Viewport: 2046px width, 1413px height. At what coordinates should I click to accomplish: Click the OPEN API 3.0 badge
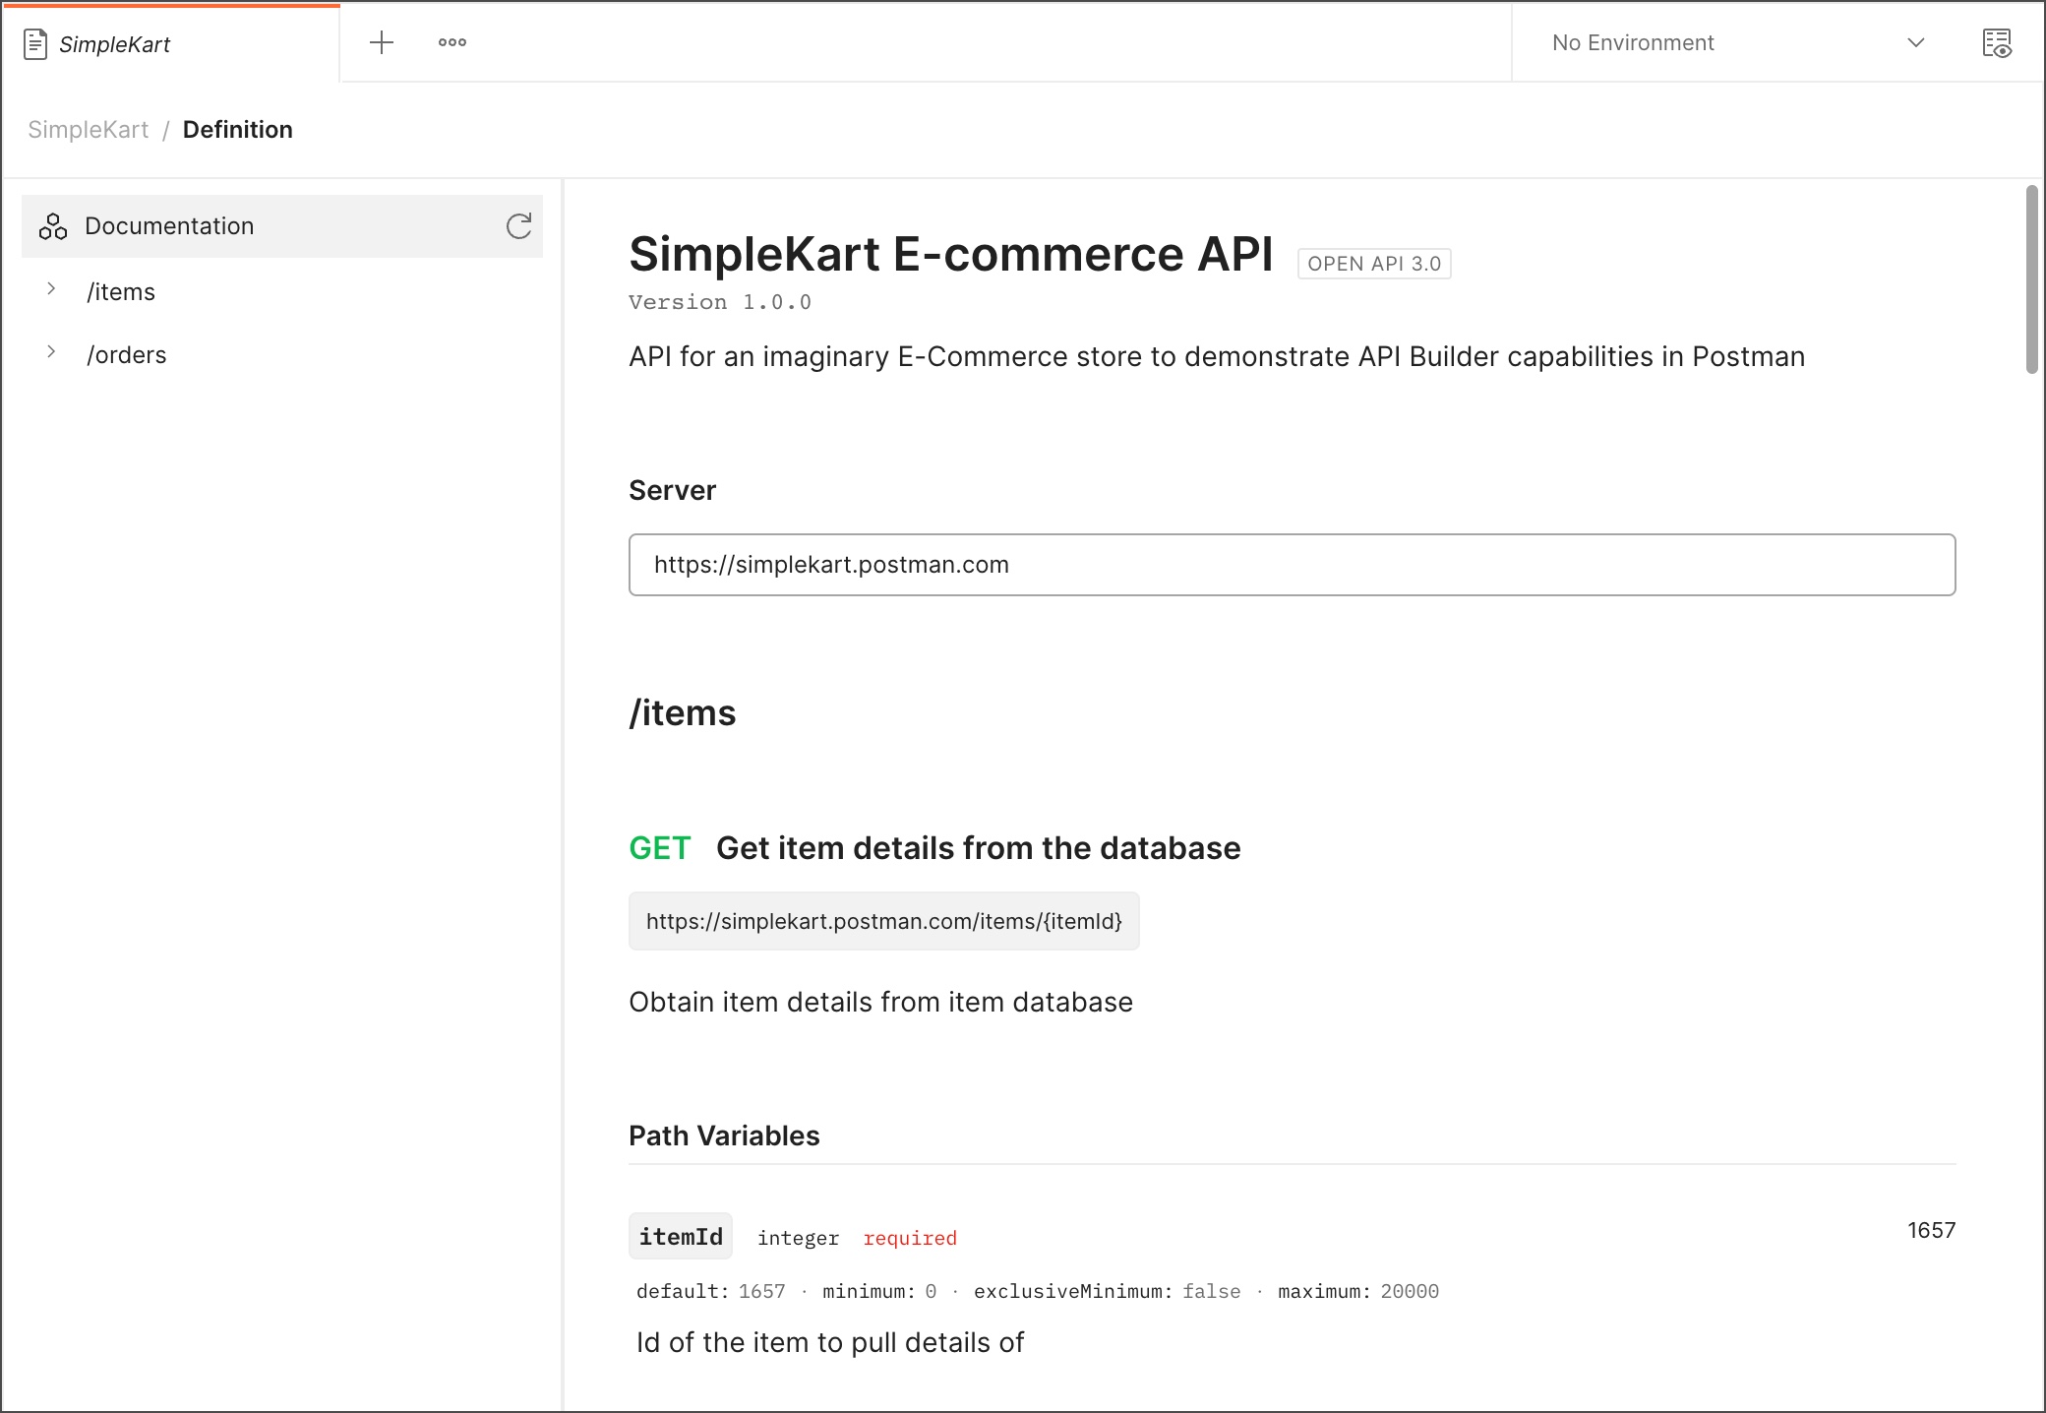click(1373, 263)
